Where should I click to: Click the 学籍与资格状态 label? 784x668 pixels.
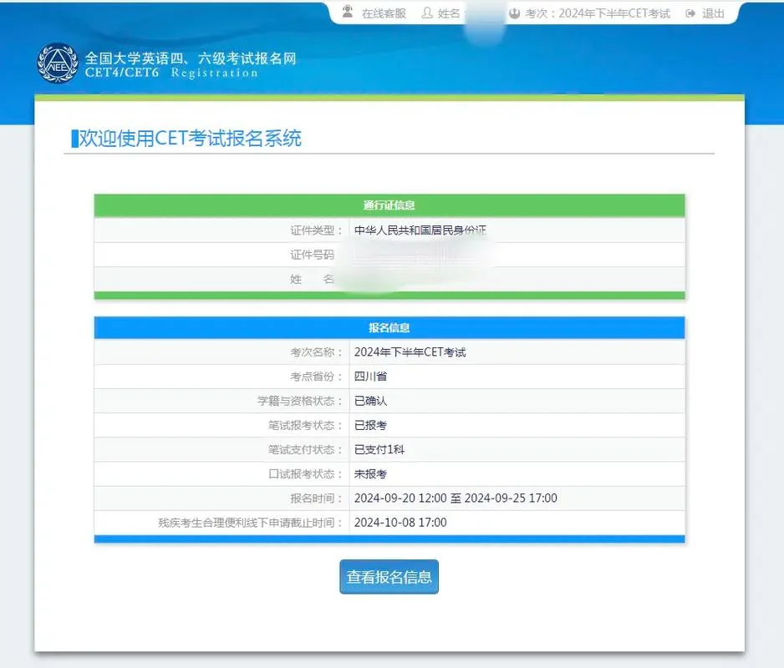click(x=300, y=401)
